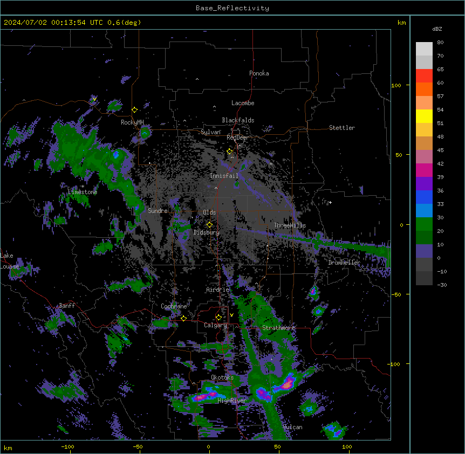Click the 2024/07/02 00:13:54 UTC timestamp

(x=72, y=23)
